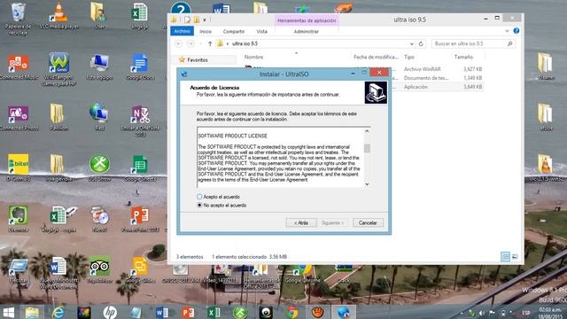Select the 'No acepto el acuerdo' option
The width and height of the screenshot is (567, 319).
tap(199, 205)
